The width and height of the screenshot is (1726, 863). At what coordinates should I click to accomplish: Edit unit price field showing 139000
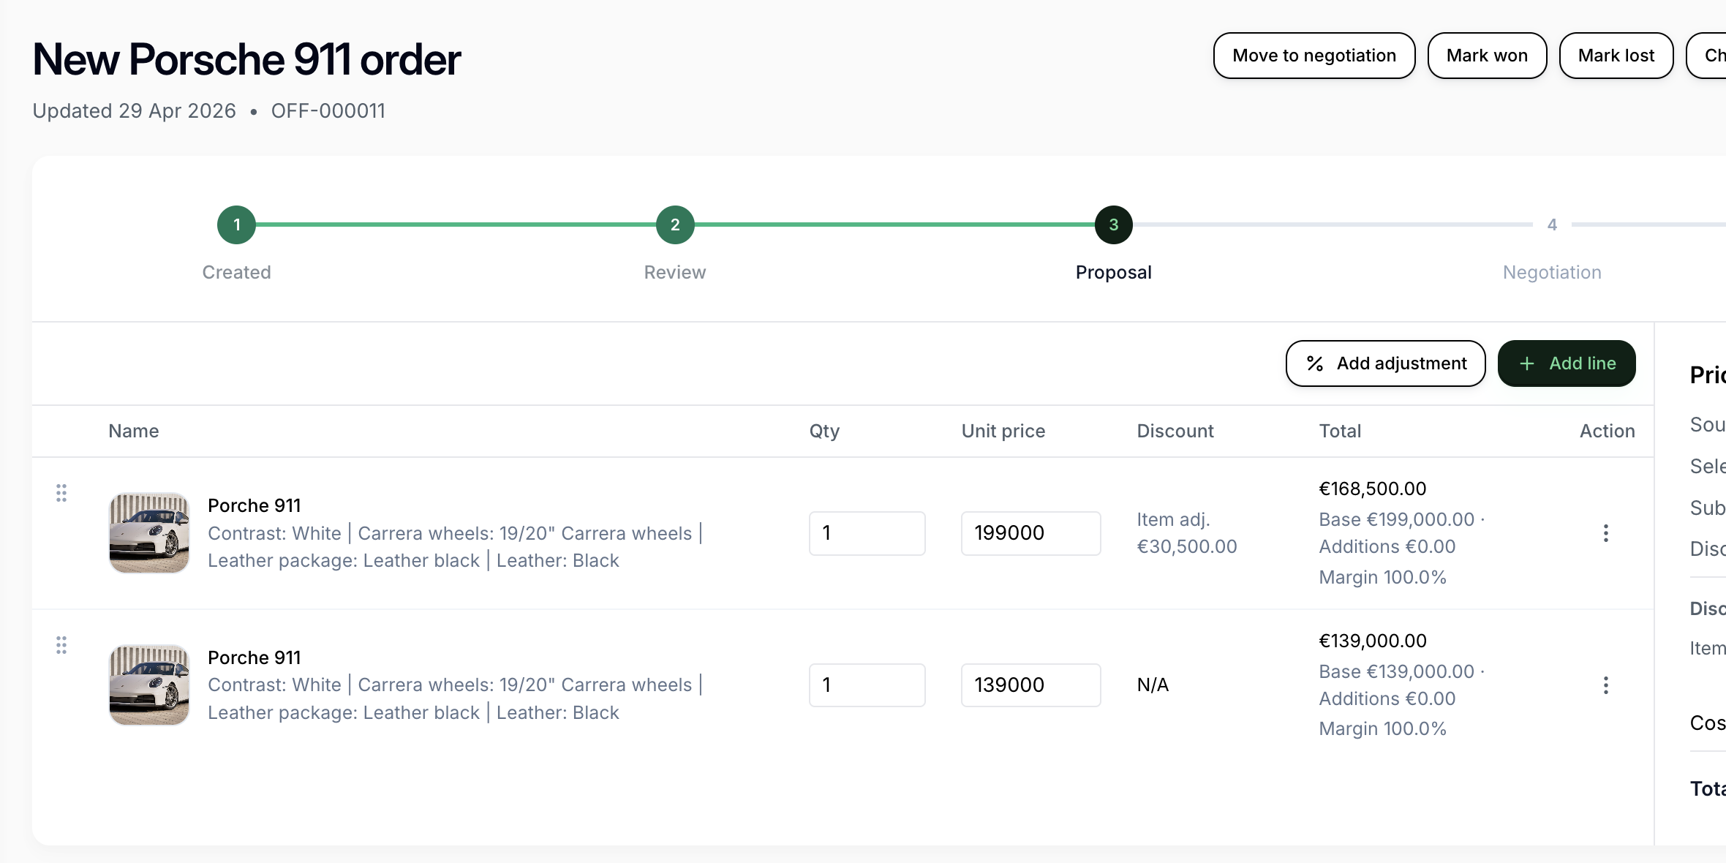click(x=1030, y=685)
